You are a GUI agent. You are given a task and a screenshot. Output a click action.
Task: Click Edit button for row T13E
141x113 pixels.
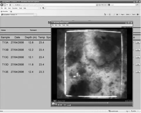[138, 72]
